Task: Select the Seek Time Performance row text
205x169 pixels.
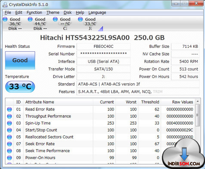Action: tap(47, 151)
